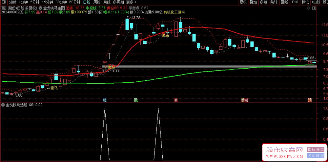Add stock with +自选 button
The height and width of the screenshot is (162, 328).
coord(316,2)
